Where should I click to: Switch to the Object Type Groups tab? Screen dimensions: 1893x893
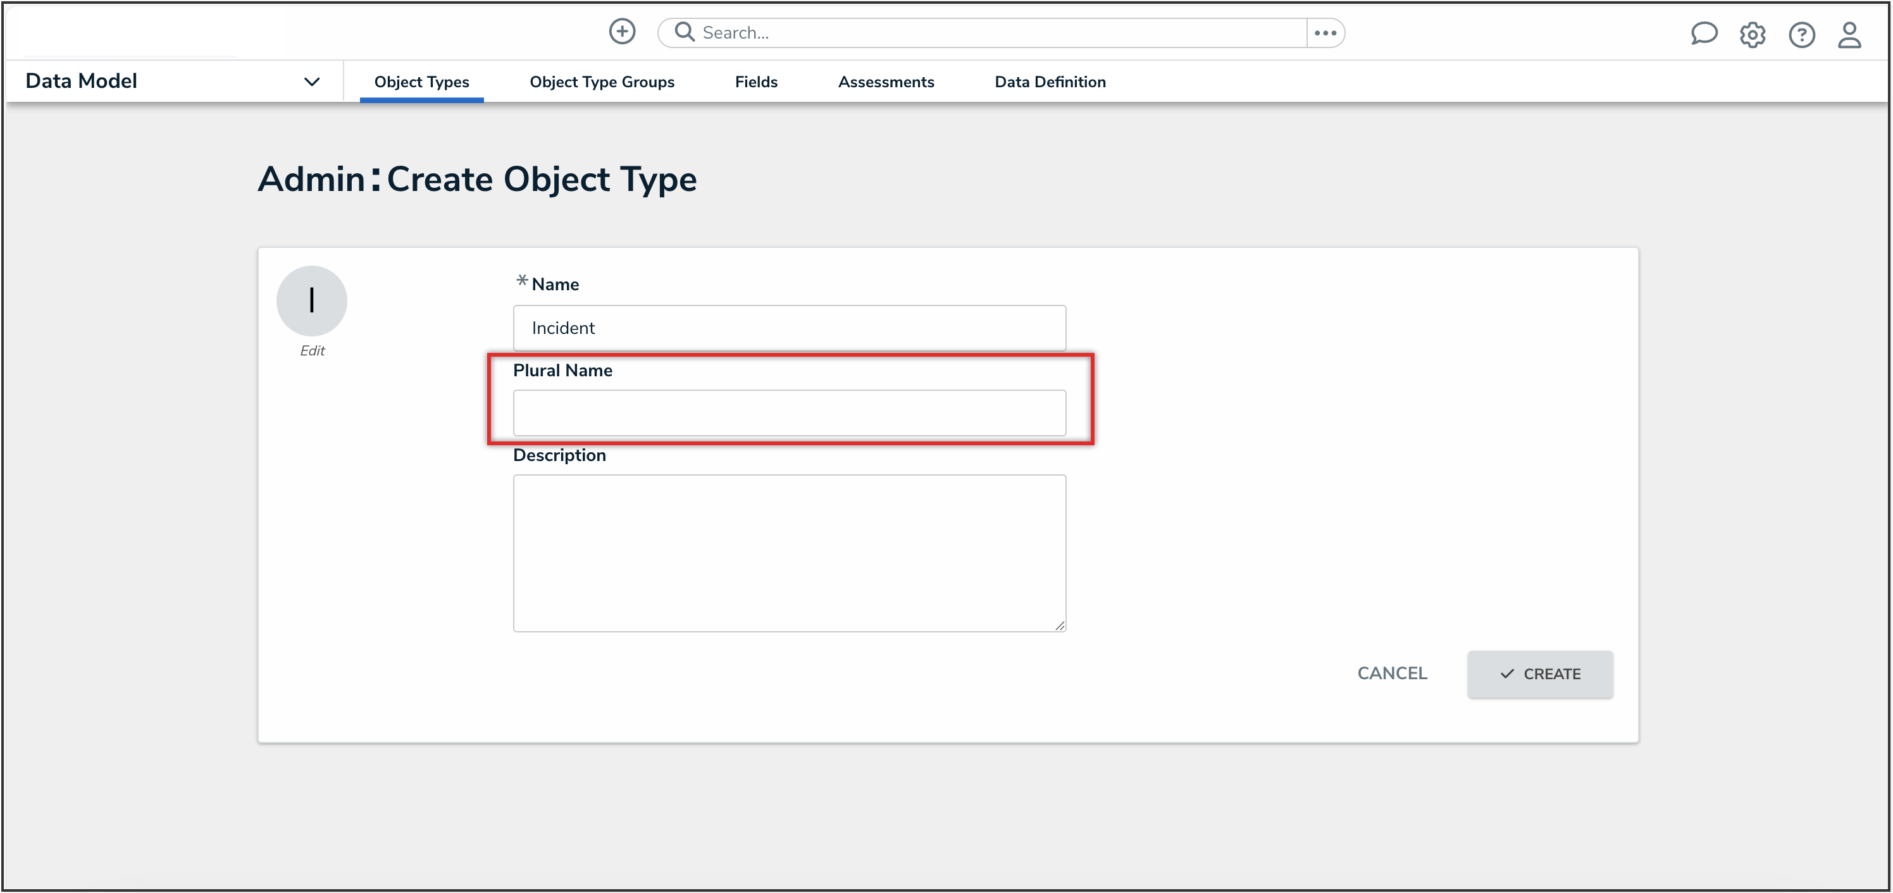601,82
